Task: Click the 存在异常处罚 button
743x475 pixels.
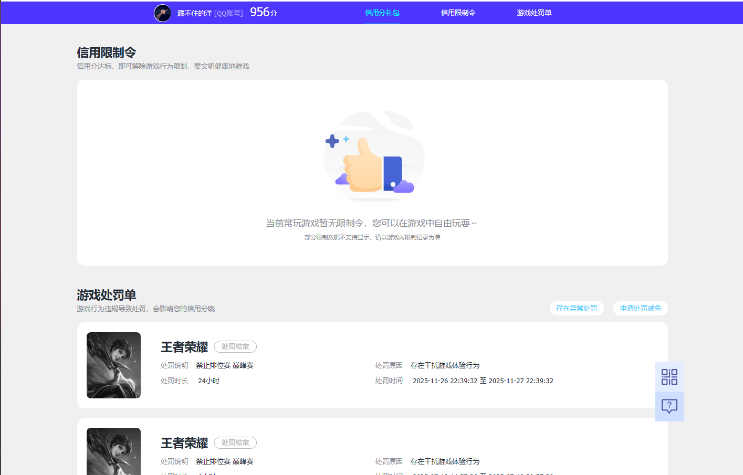Action: point(577,308)
